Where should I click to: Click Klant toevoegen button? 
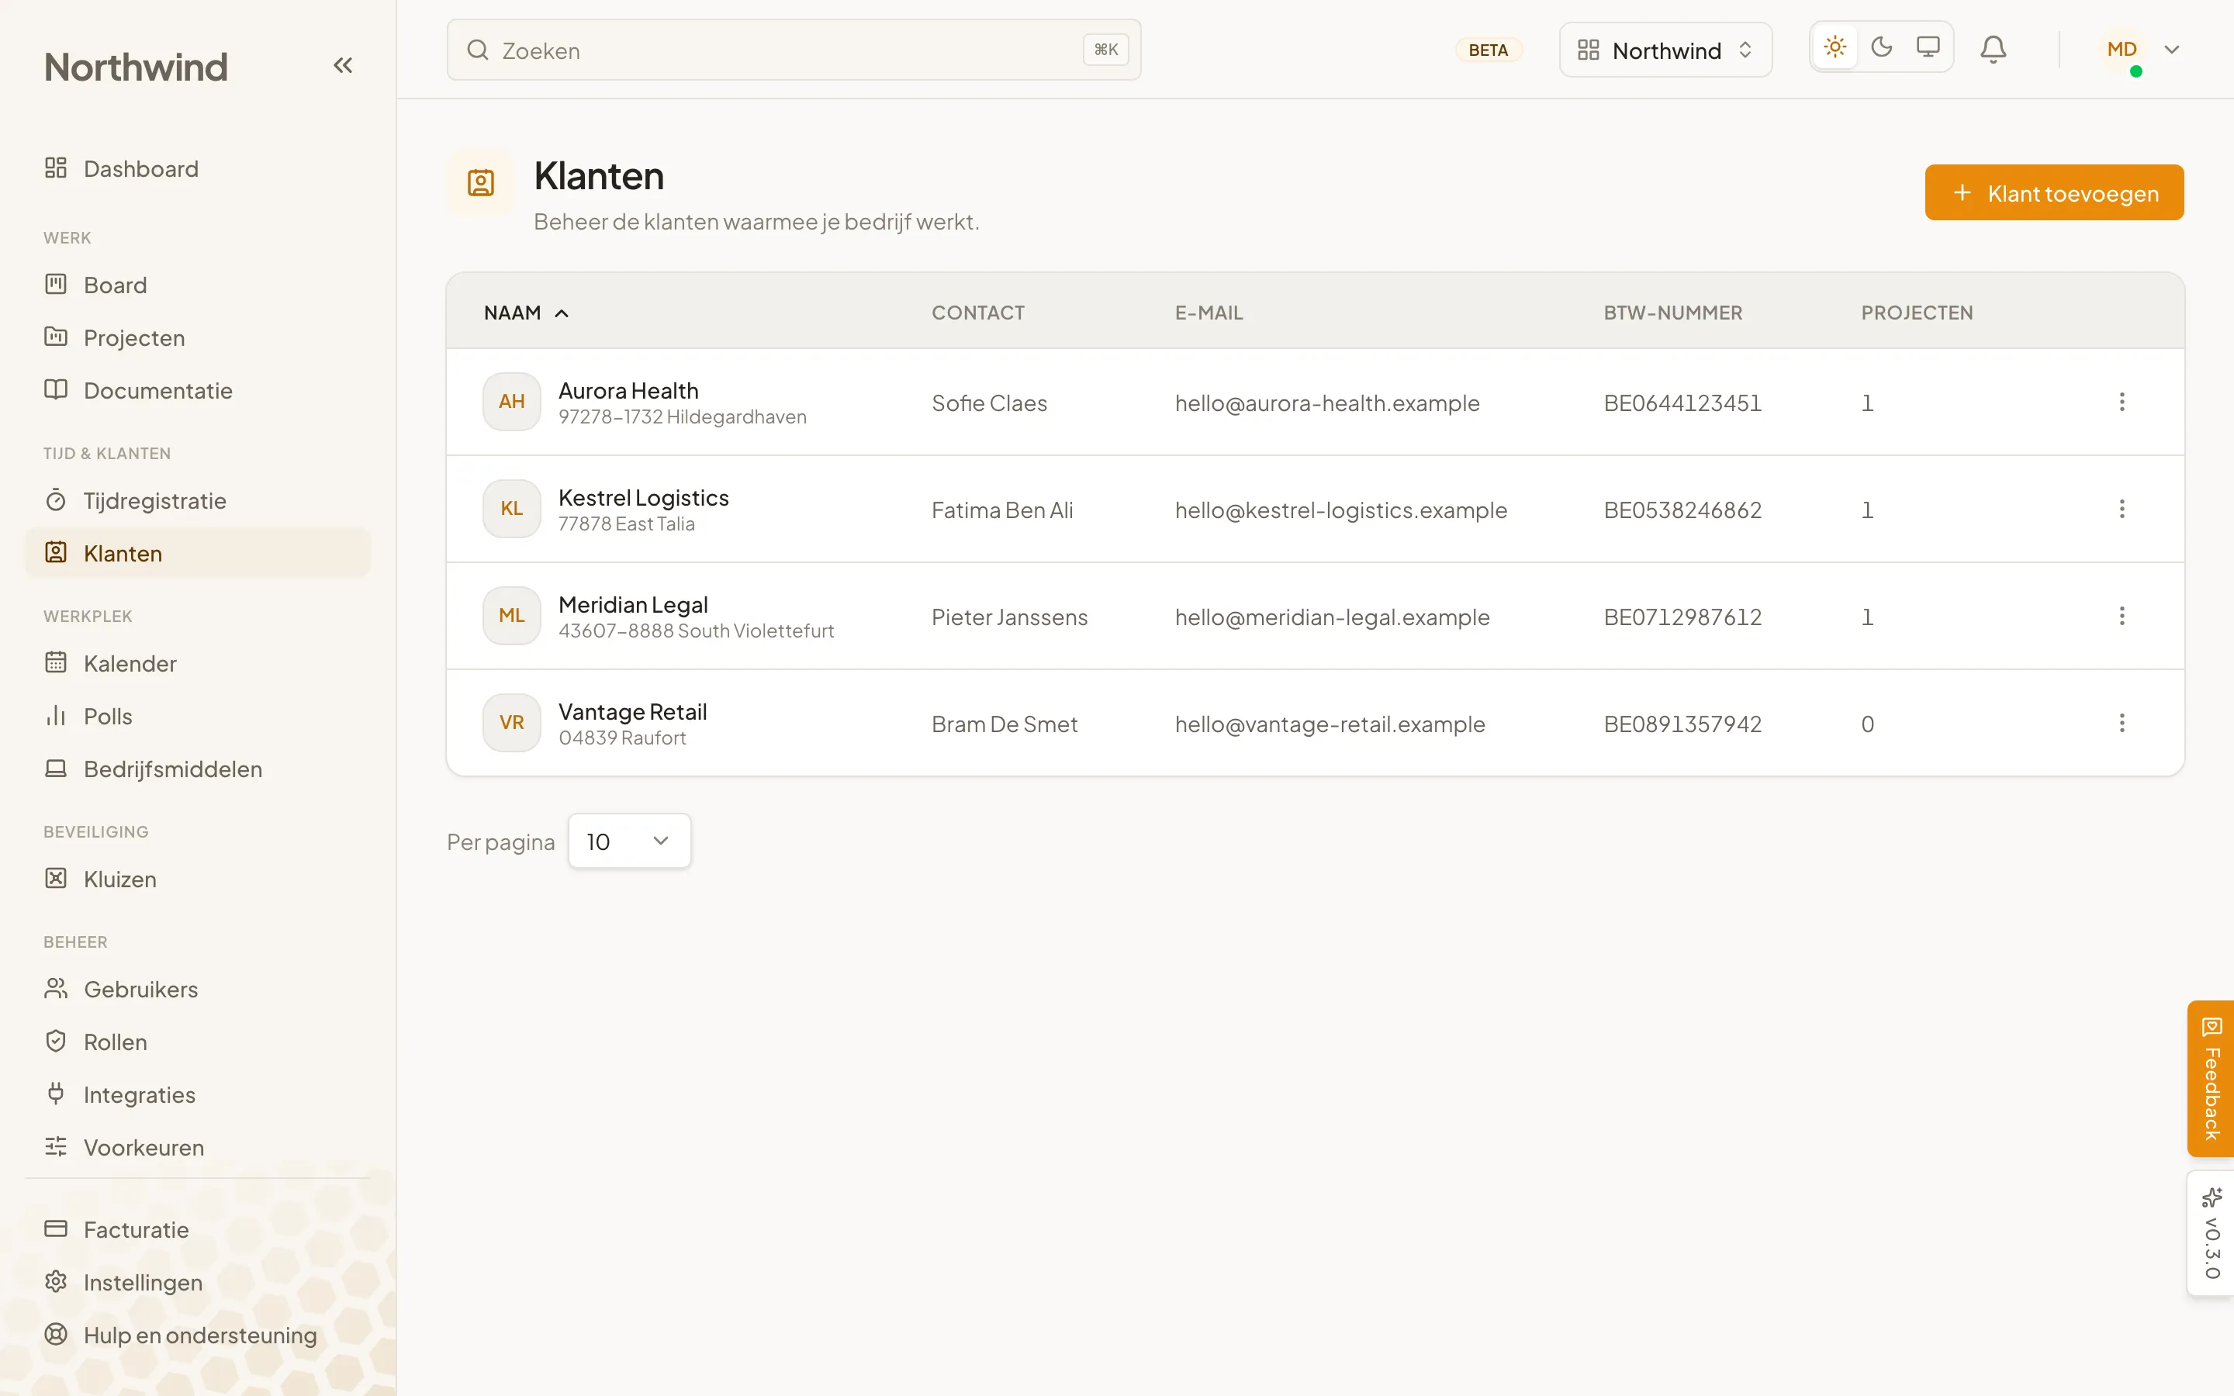2054,193
